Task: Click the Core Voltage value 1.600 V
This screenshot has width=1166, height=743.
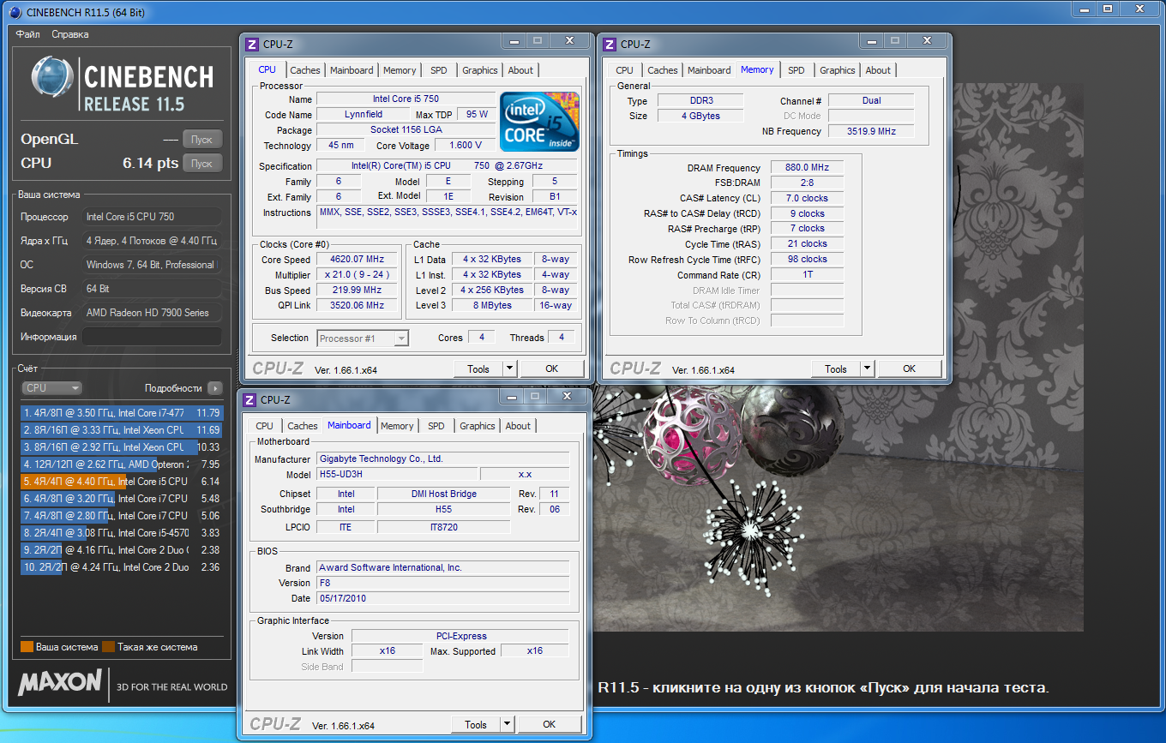Action: 466,146
